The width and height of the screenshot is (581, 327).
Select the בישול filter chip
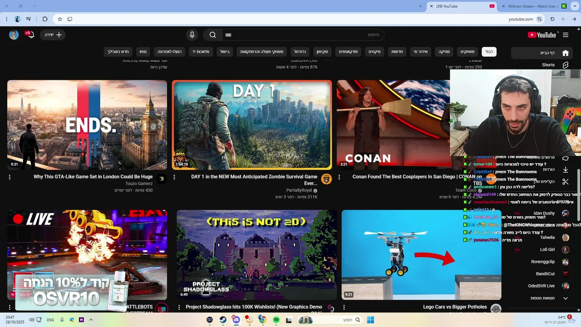click(x=225, y=52)
